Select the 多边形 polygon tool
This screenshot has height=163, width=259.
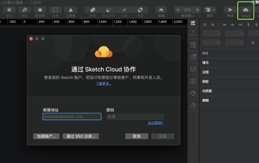click(40, 10)
